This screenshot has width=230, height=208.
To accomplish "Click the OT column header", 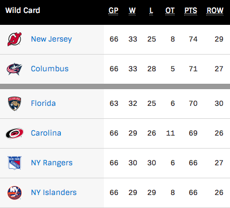I will 170,11.
